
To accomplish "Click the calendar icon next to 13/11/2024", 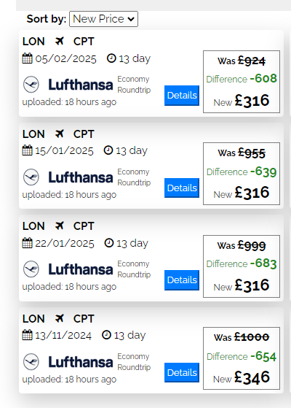I will coord(27,334).
